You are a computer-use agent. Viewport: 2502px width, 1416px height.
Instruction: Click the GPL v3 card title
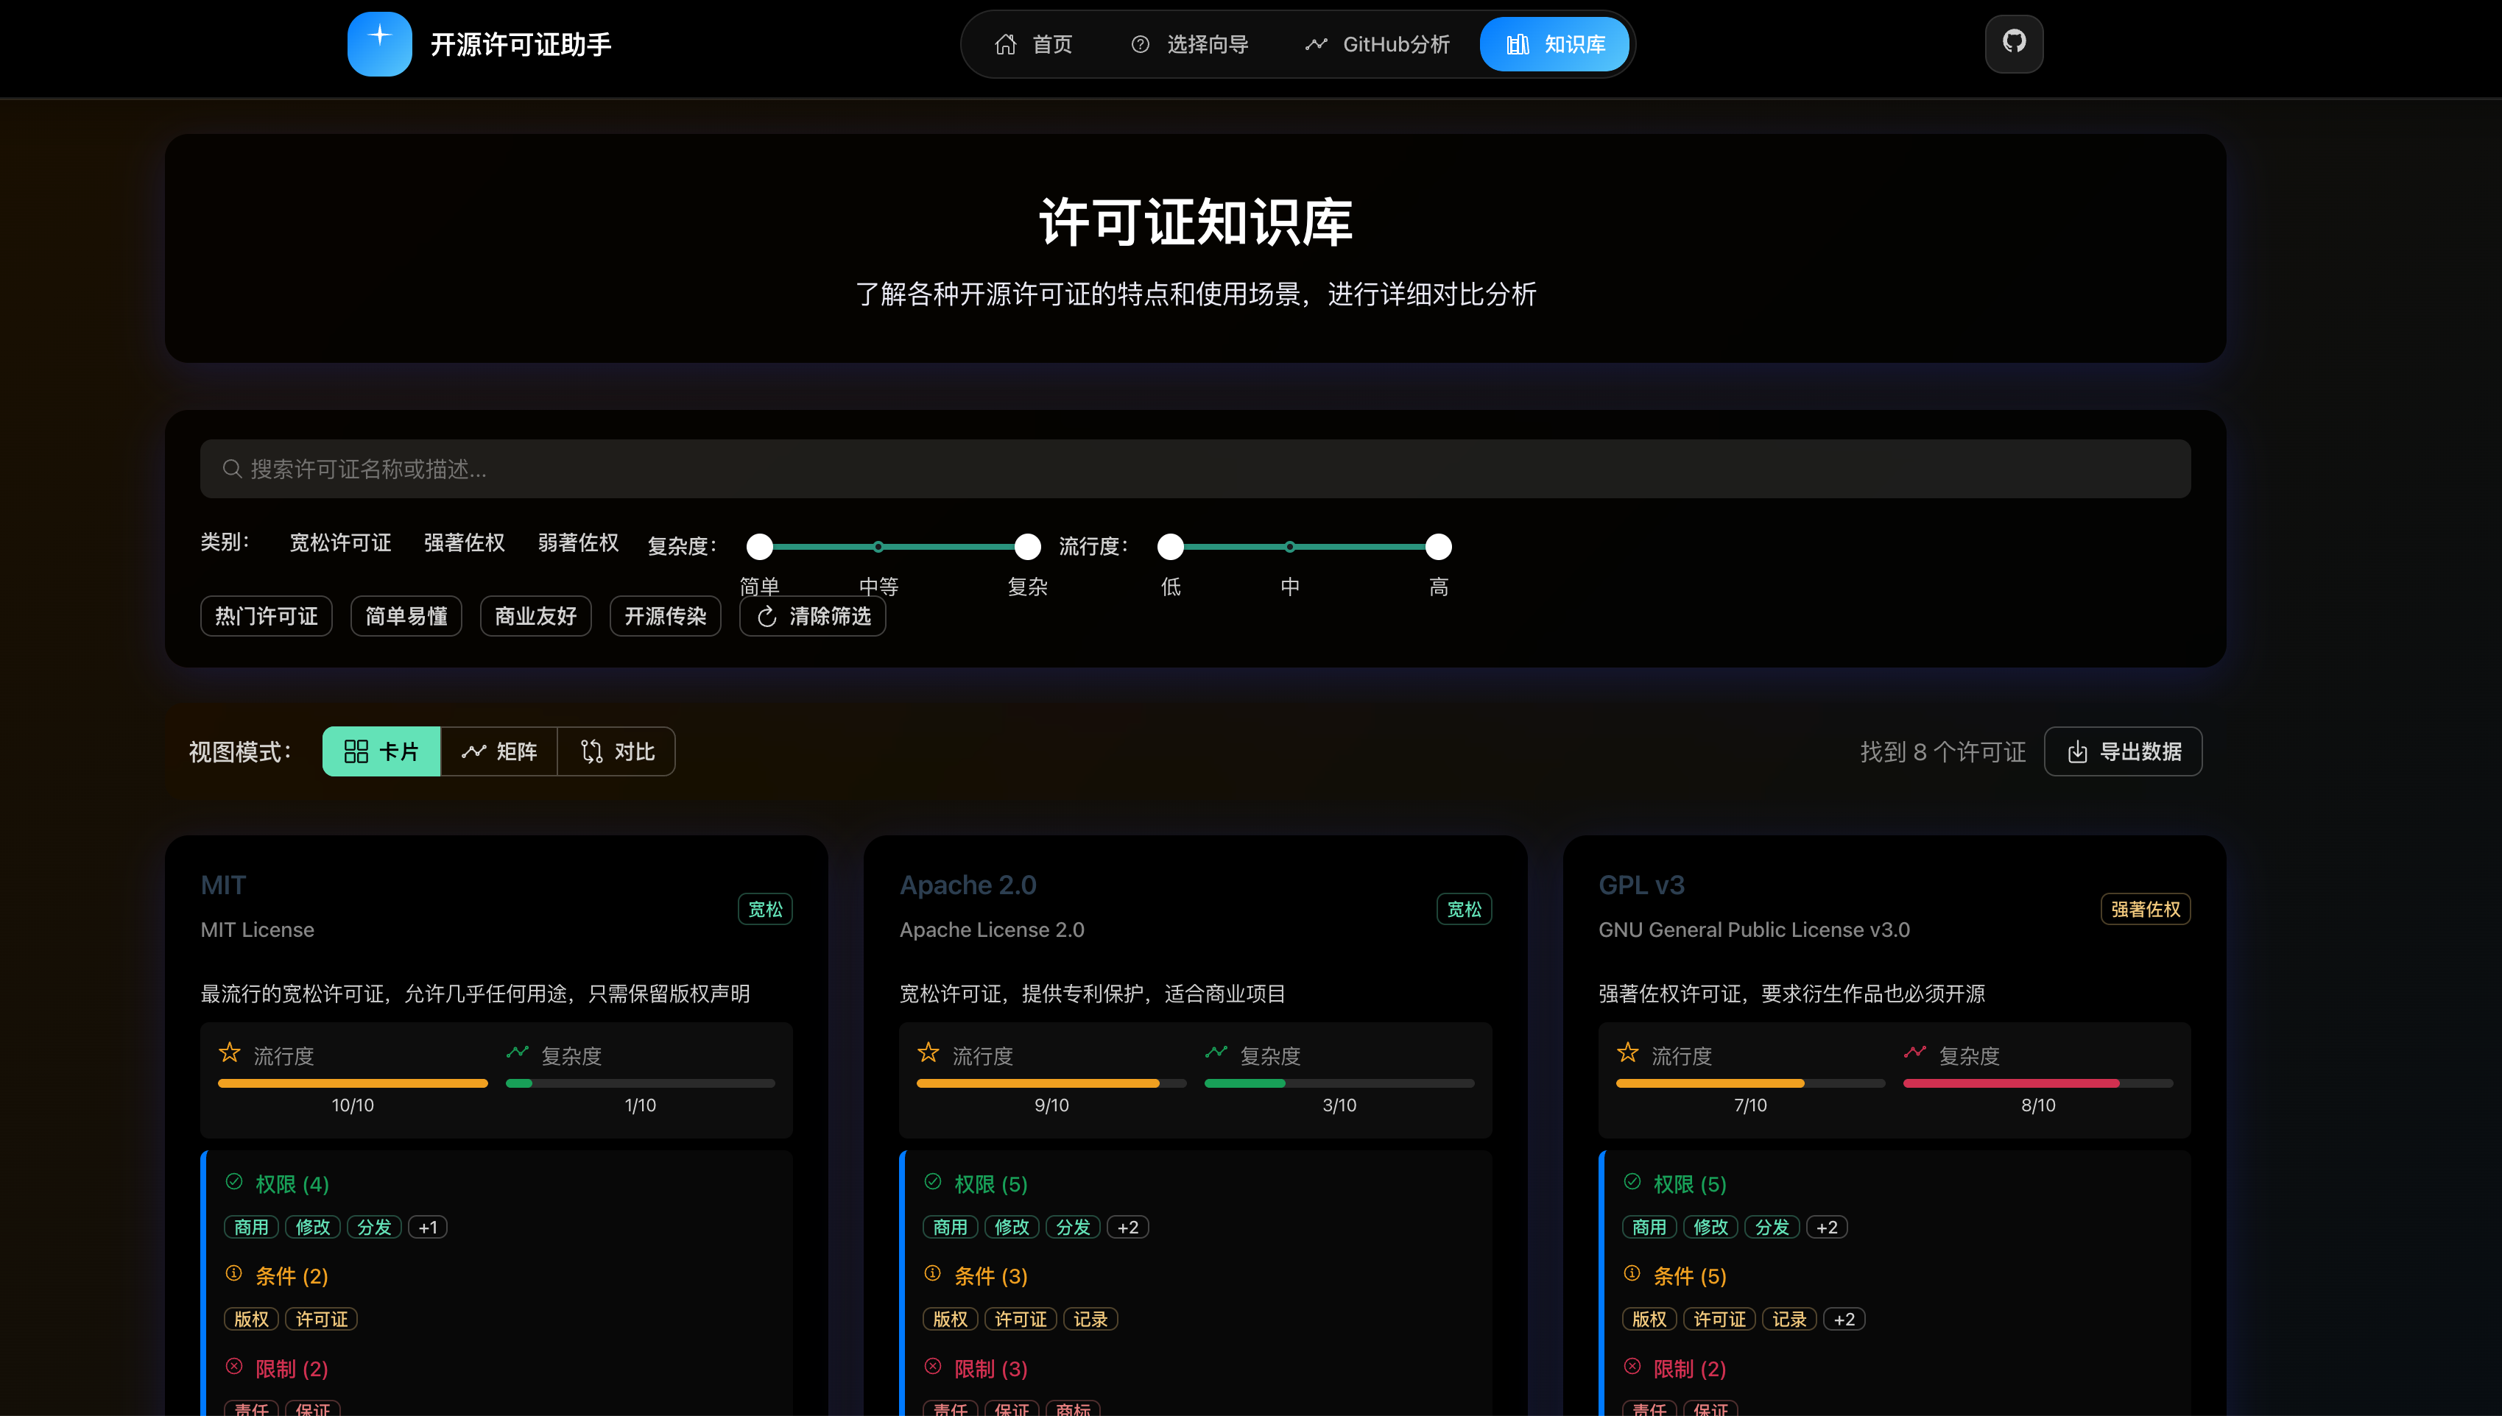click(x=1641, y=885)
